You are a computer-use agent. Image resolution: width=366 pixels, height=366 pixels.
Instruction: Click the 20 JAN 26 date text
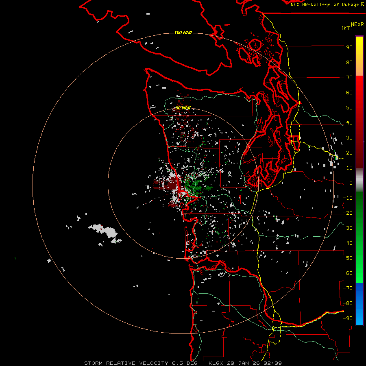(x=244, y=363)
